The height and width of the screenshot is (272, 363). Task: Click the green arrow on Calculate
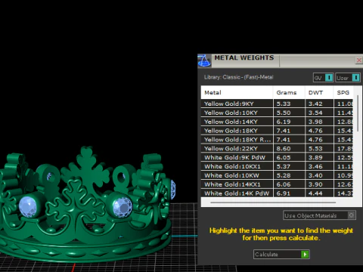pyautogui.click(x=305, y=254)
